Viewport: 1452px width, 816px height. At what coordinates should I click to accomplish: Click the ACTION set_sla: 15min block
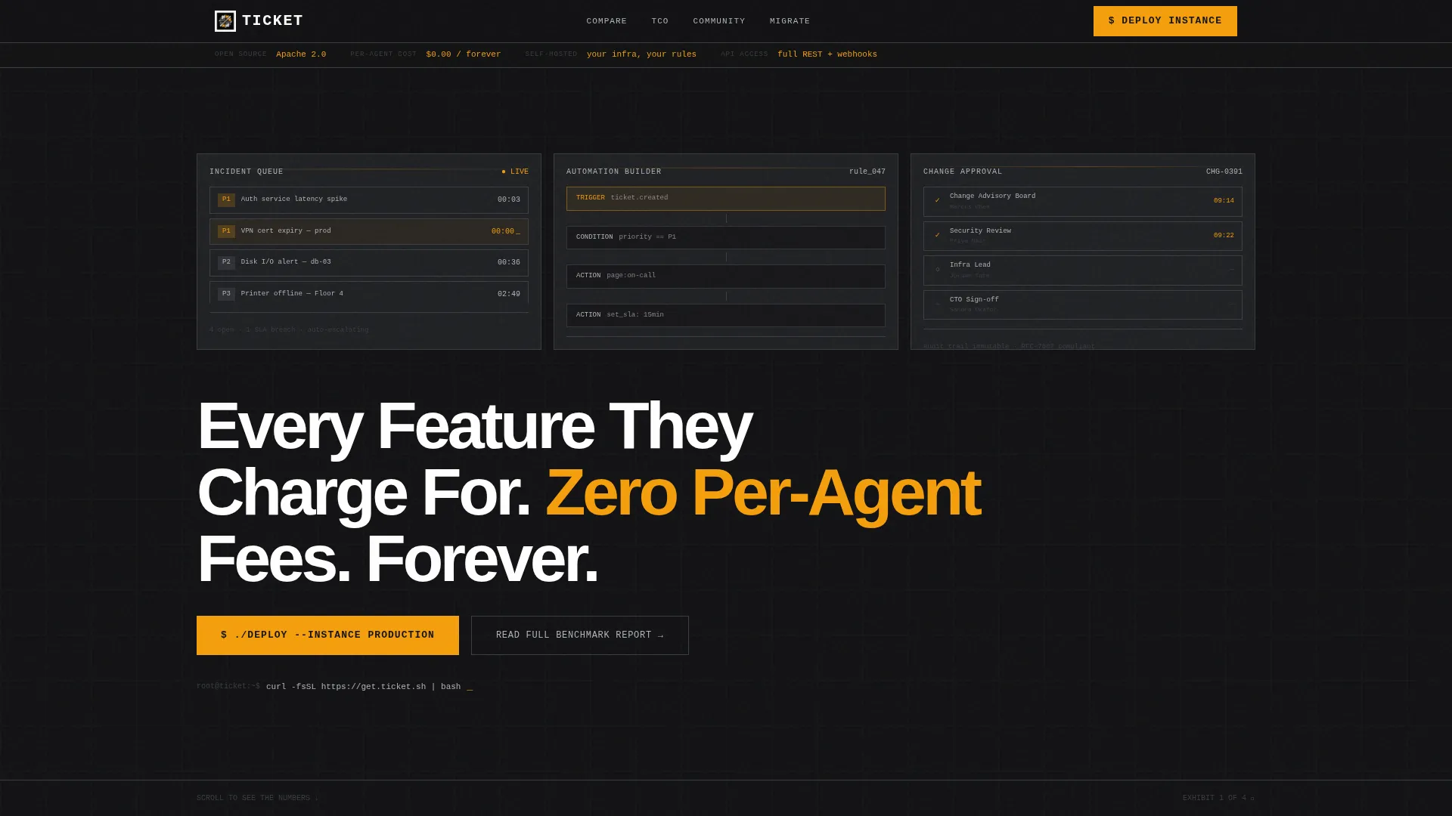726,315
